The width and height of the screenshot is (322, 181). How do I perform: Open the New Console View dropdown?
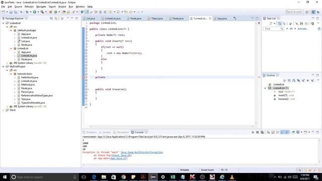(x=309, y=132)
